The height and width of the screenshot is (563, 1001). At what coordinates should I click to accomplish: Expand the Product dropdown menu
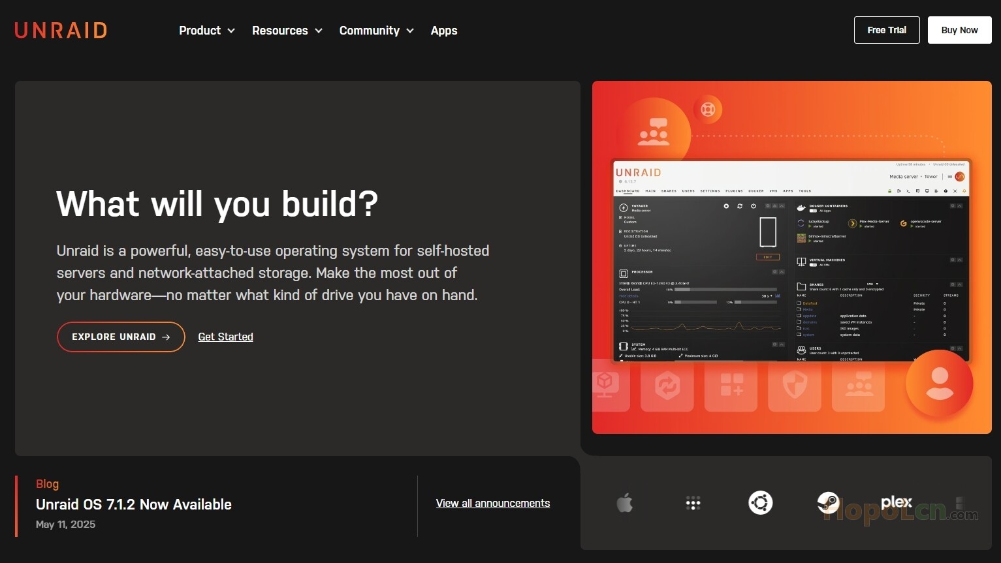206,31
